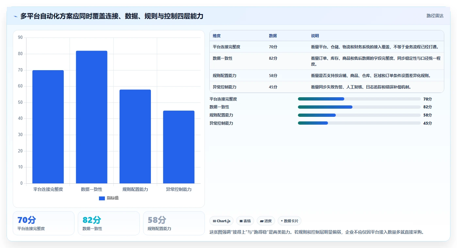Select the 82分 数据一致性 card
Image resolution: width=457 pixels, height=248 pixels.
(109, 223)
